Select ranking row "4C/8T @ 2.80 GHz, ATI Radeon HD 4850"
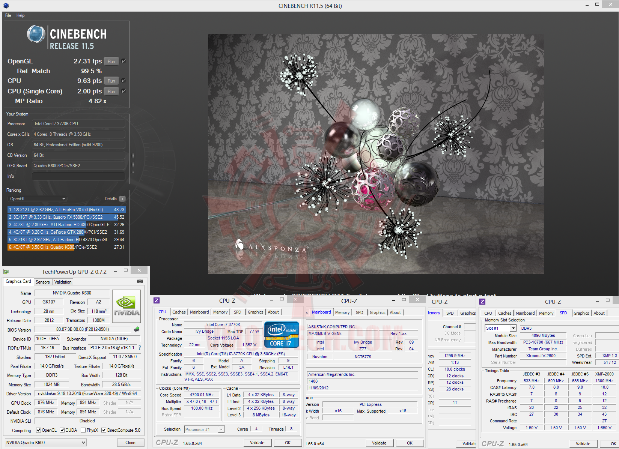Screen dimensions: 619x449 click(x=67, y=225)
